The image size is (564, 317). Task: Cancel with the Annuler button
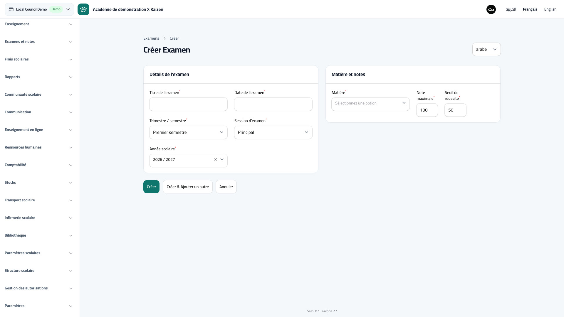226,187
